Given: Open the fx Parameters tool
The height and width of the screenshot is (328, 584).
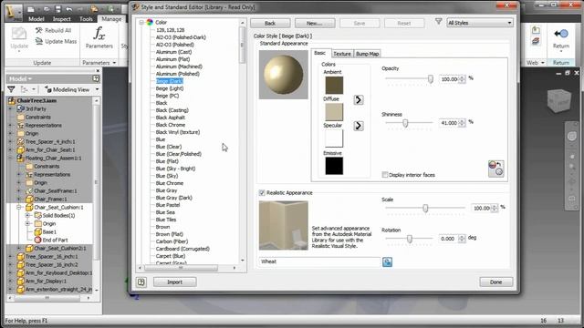Looking at the screenshot, I should (99, 37).
